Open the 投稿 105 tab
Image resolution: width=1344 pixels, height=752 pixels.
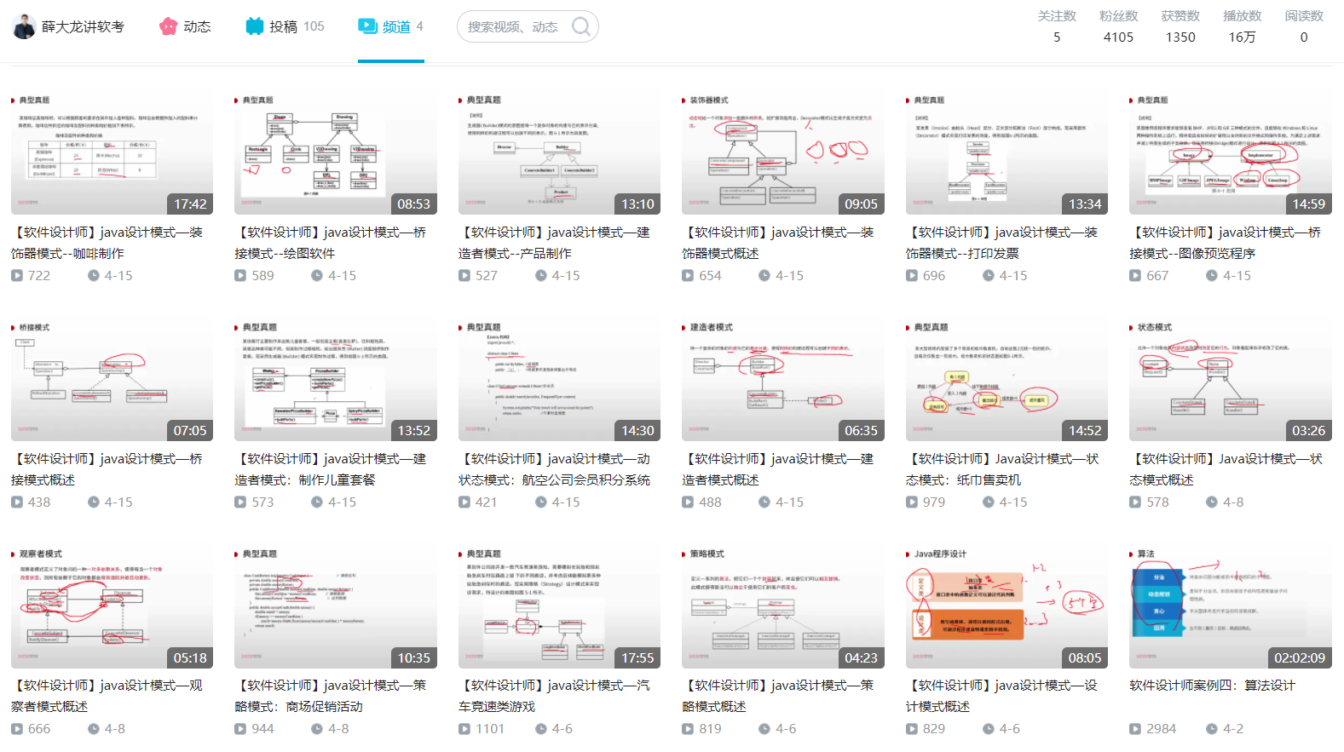point(285,26)
